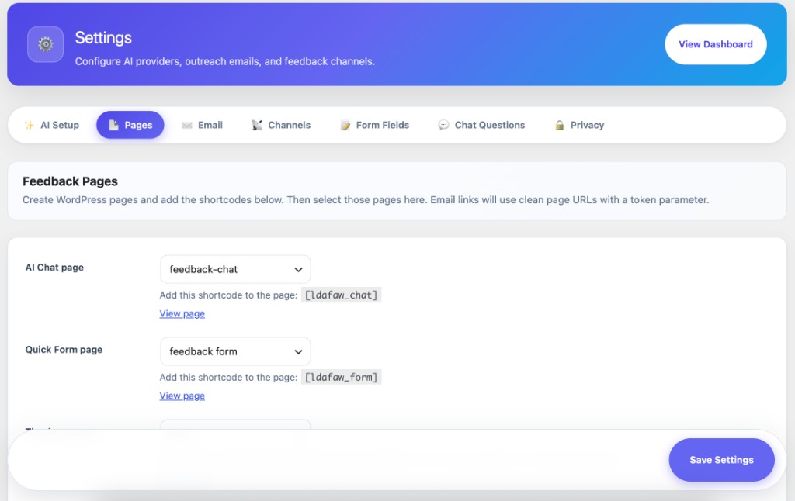Click the [ldafaw_form] shortcode text

coord(342,377)
